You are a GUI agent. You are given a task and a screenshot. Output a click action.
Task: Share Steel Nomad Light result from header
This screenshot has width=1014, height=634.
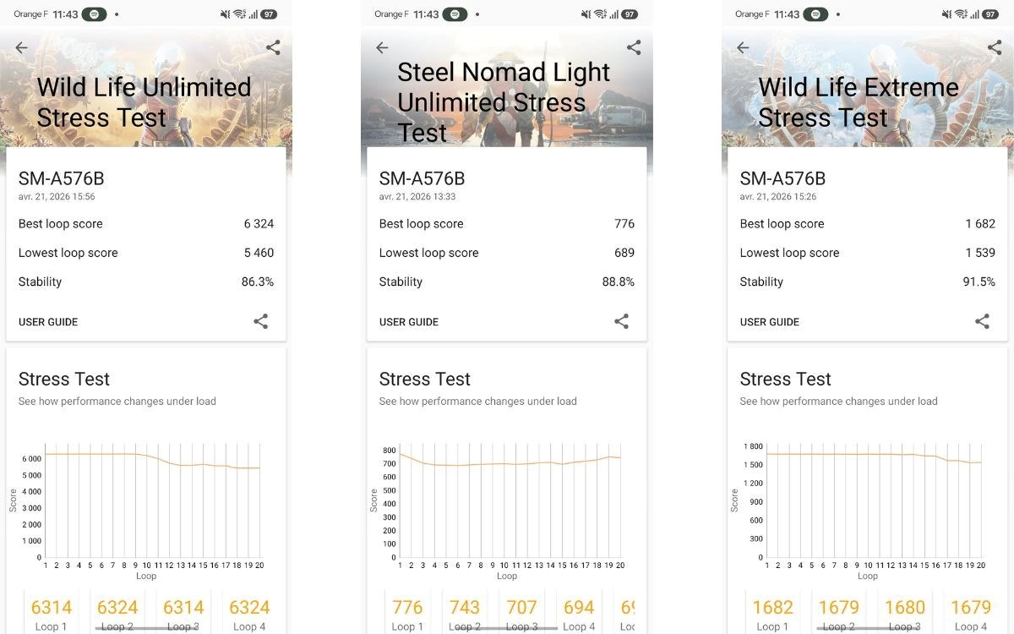click(x=634, y=48)
